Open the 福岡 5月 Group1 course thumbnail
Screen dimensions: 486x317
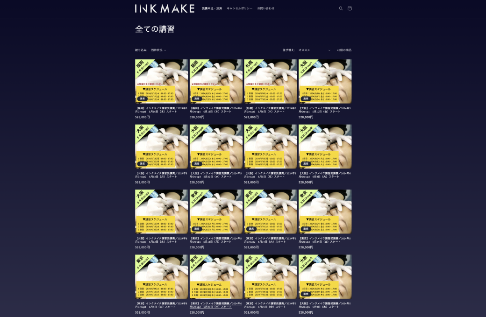point(162,81)
